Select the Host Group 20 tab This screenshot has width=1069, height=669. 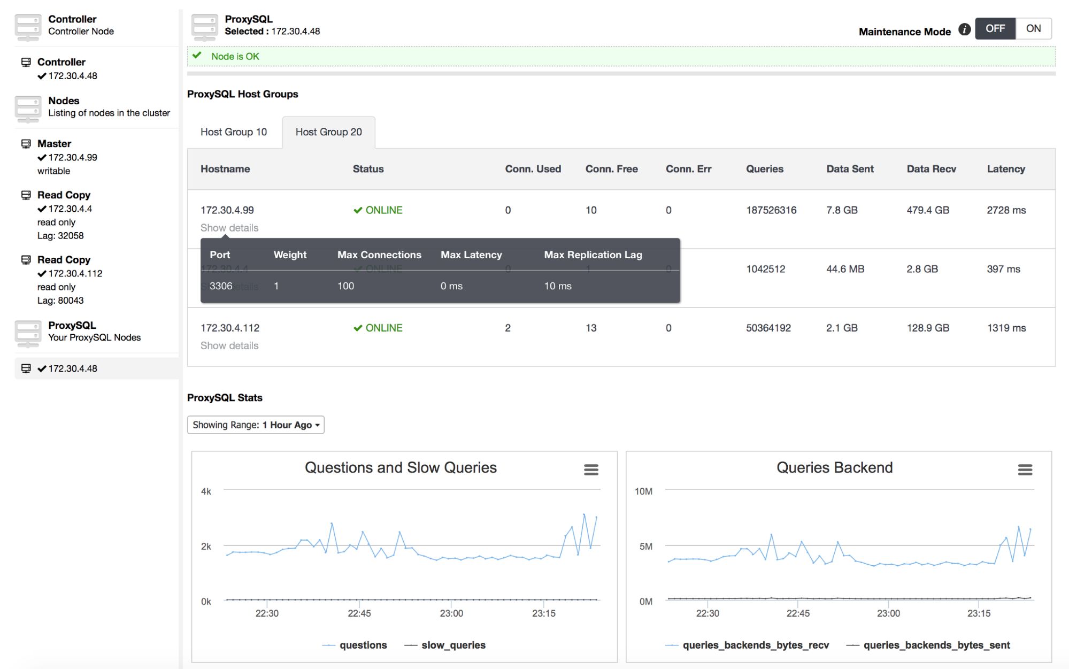click(329, 132)
